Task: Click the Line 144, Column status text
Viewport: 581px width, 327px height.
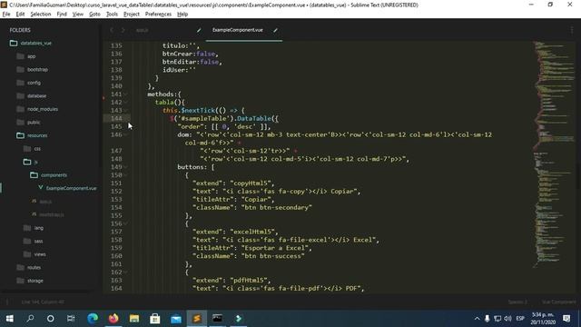Action: (x=43, y=302)
